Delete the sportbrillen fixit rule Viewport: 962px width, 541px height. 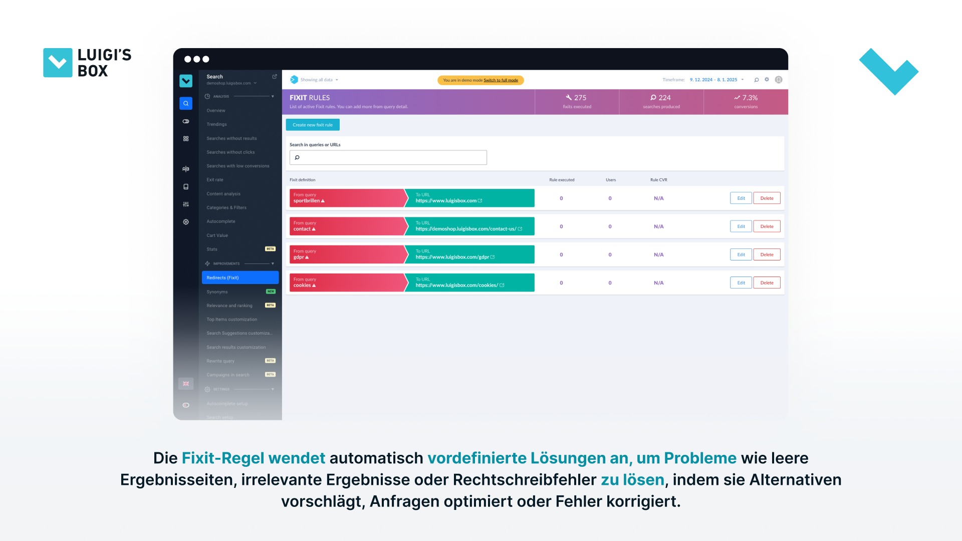point(767,198)
